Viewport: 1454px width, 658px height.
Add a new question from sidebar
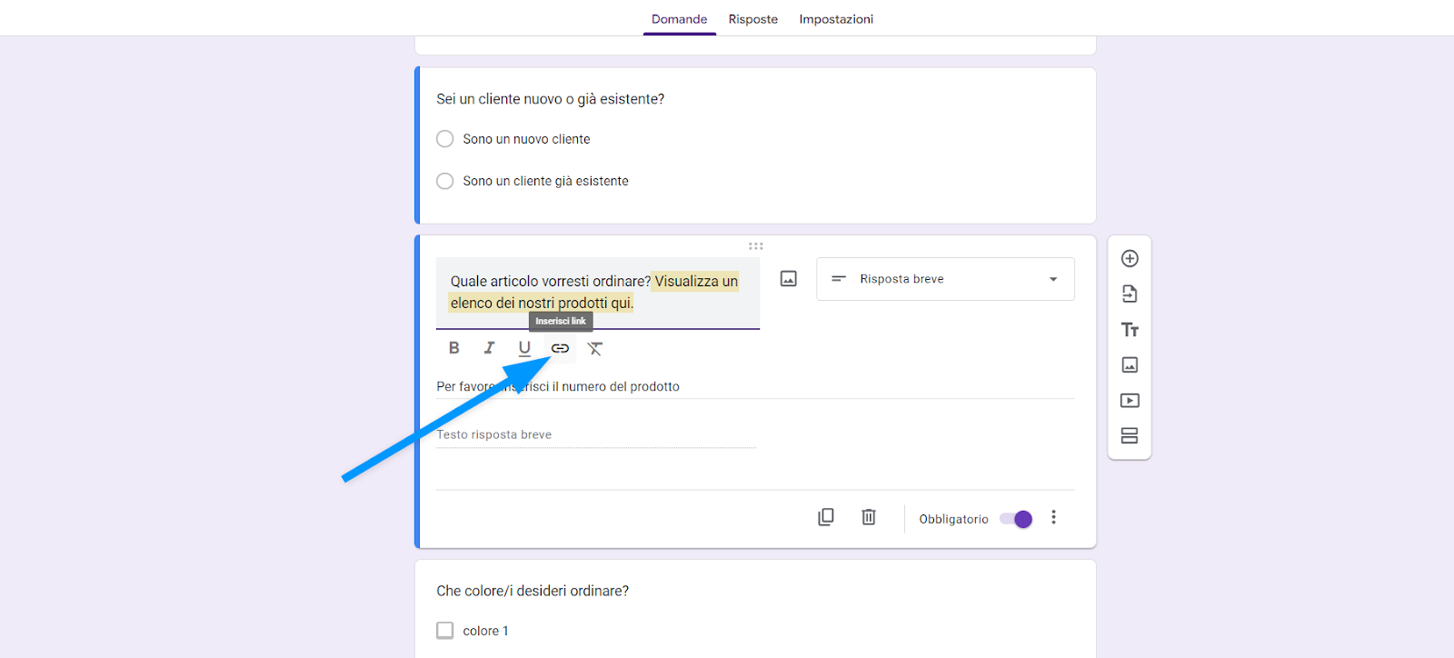[1130, 259]
